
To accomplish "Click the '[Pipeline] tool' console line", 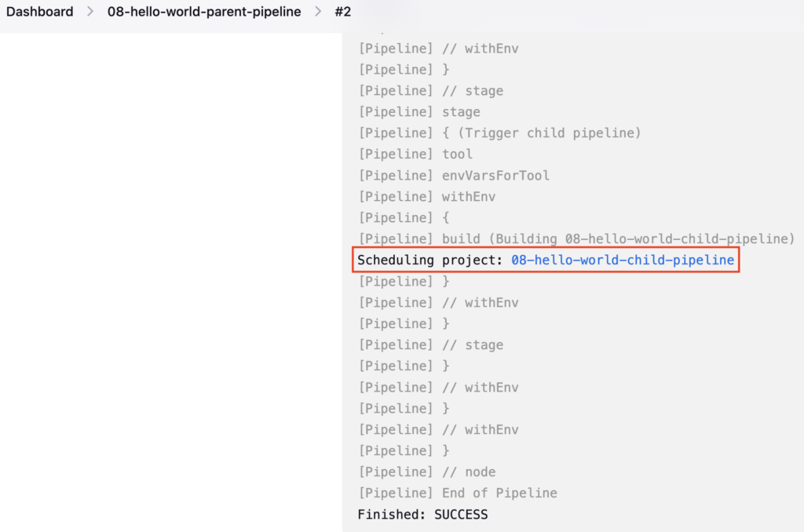I will point(415,154).
